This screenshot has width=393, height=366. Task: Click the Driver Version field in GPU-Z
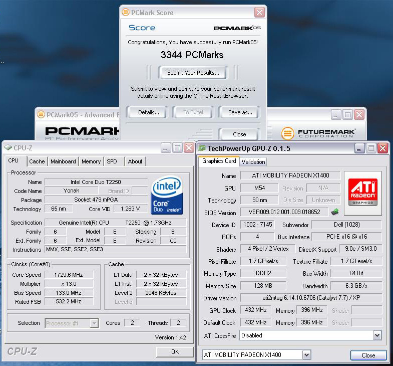pyautogui.click(x=311, y=298)
